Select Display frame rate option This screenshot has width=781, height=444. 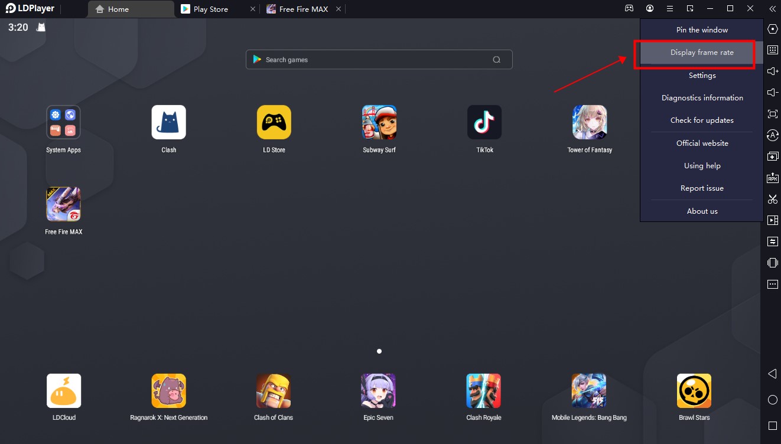(702, 53)
